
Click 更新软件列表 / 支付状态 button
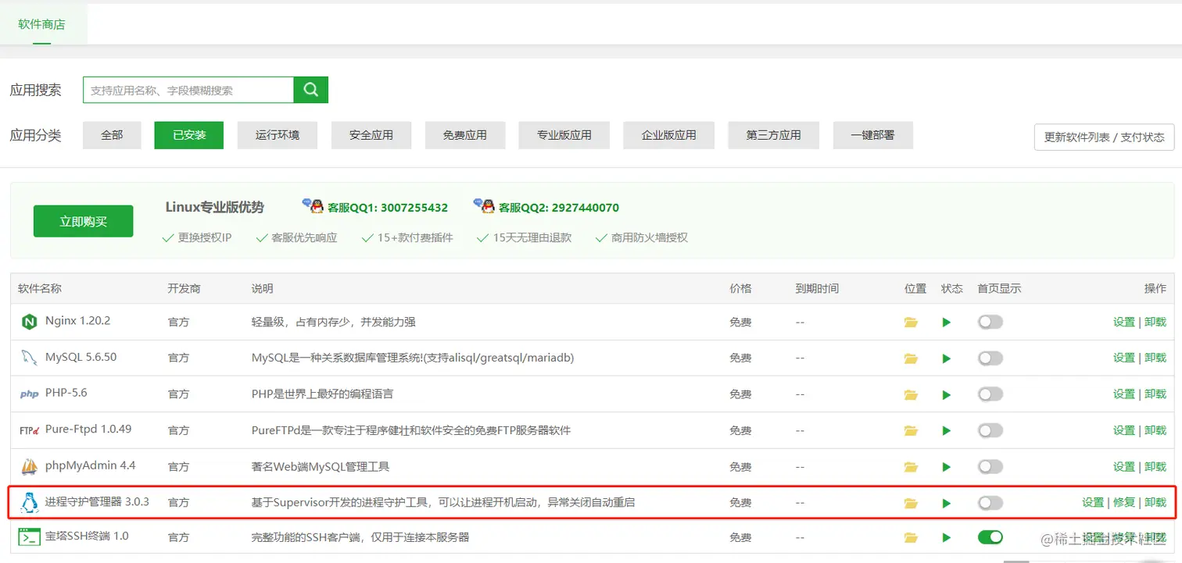pyautogui.click(x=1105, y=137)
